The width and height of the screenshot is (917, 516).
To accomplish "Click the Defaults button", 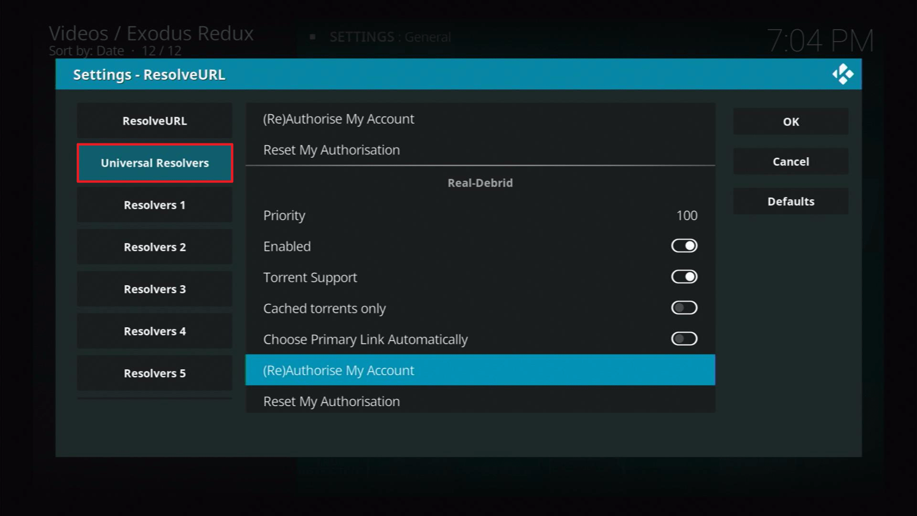I will pyautogui.click(x=791, y=201).
